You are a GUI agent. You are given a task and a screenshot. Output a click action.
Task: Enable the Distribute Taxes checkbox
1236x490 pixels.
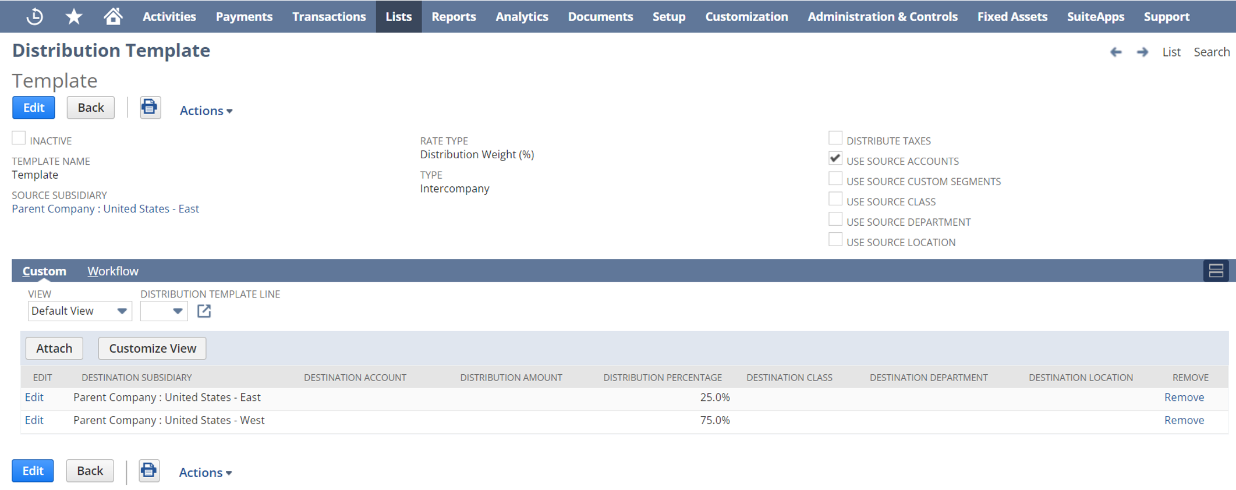pos(835,139)
